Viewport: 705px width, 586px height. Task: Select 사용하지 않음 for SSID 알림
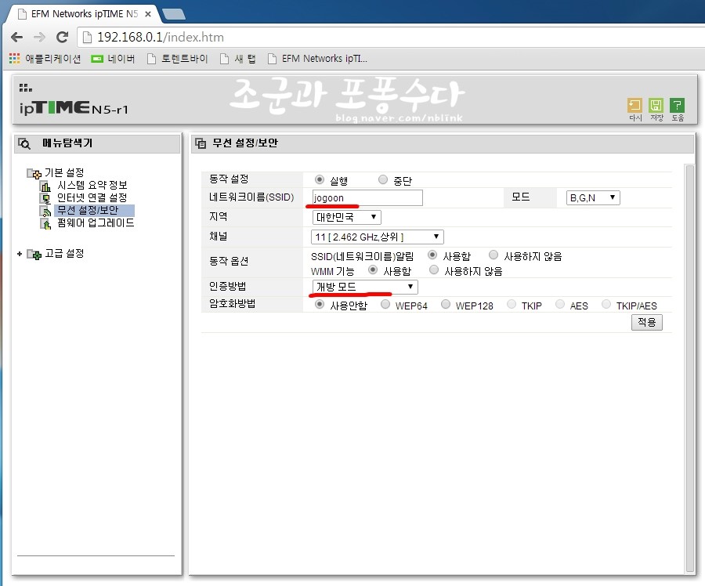click(x=493, y=255)
